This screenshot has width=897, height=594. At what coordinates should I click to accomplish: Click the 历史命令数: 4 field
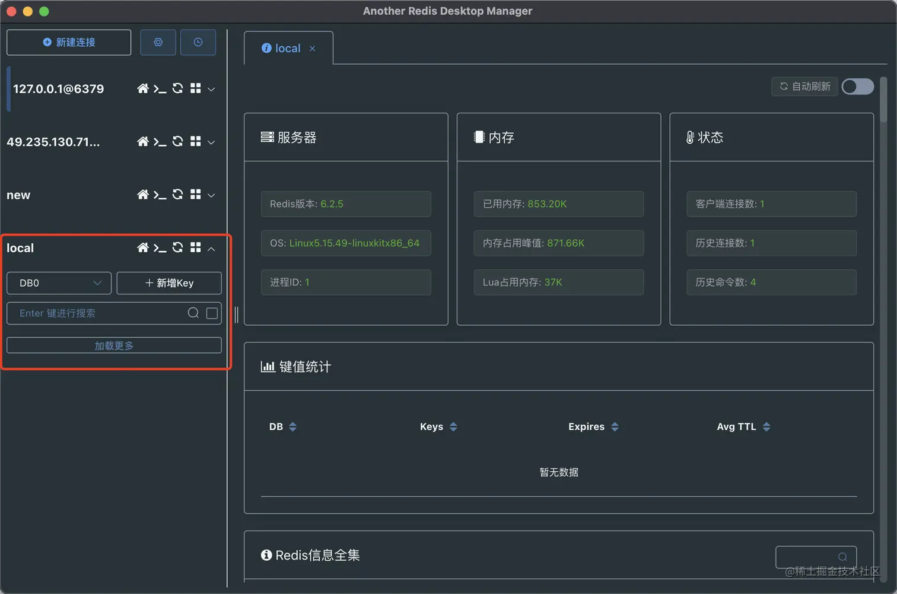[x=771, y=282]
